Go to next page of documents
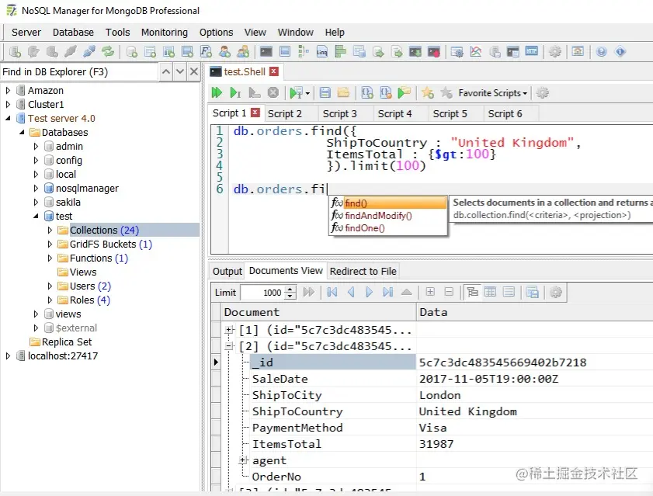This screenshot has height=496, width=653. pos(369,292)
